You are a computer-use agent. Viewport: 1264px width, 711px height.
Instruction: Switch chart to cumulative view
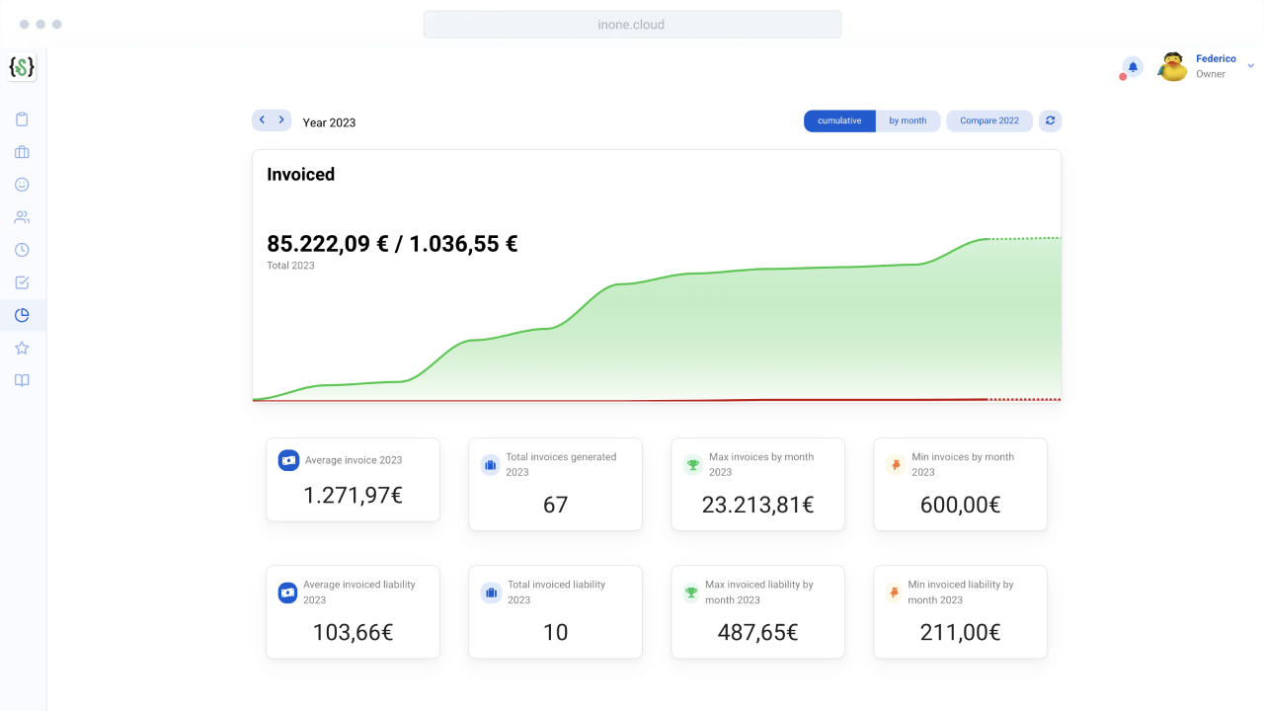(839, 120)
